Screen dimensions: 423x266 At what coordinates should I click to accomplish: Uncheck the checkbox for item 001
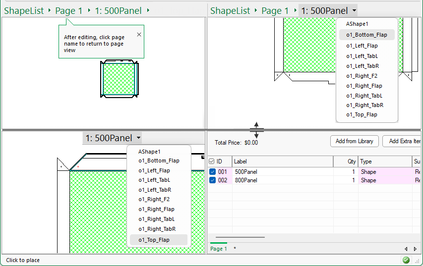(x=212, y=172)
